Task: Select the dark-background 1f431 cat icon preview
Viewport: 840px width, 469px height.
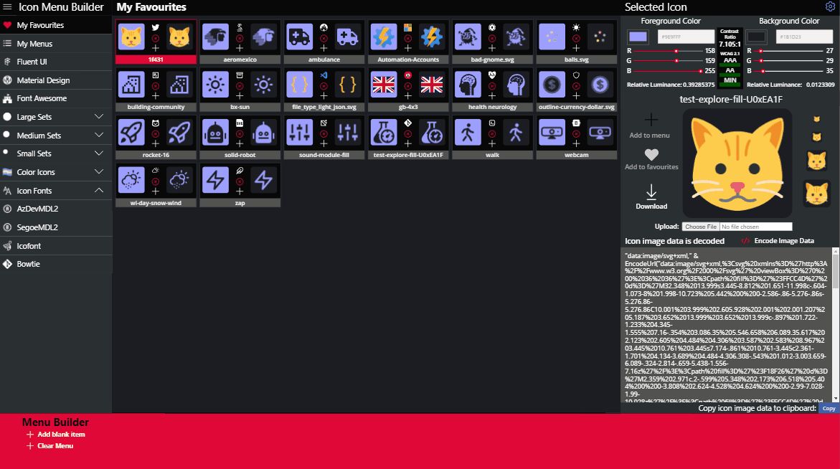Action: pyautogui.click(x=179, y=37)
